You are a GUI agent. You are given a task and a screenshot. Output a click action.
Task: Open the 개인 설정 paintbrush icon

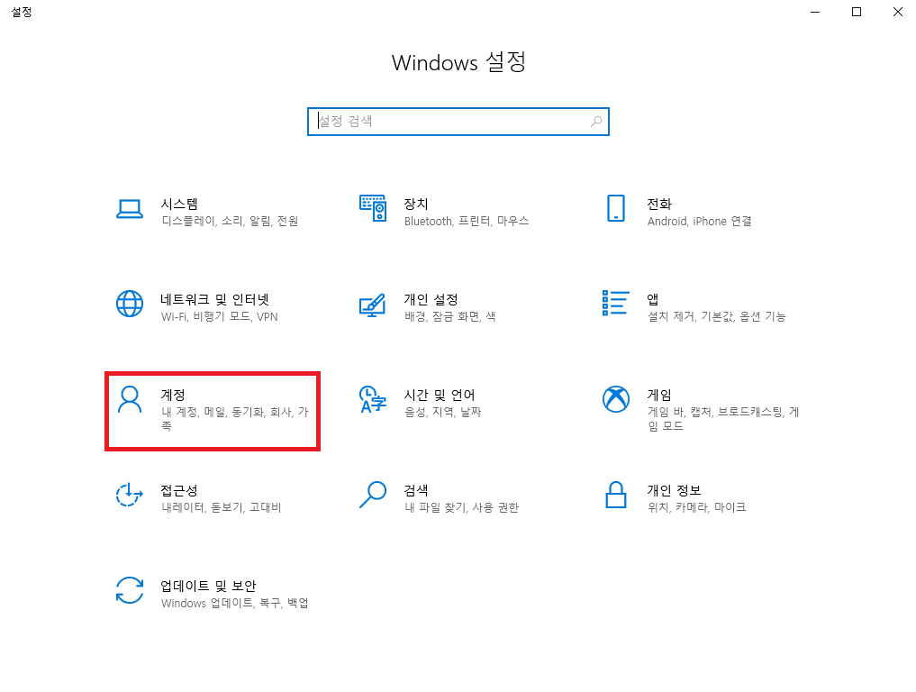tap(373, 305)
